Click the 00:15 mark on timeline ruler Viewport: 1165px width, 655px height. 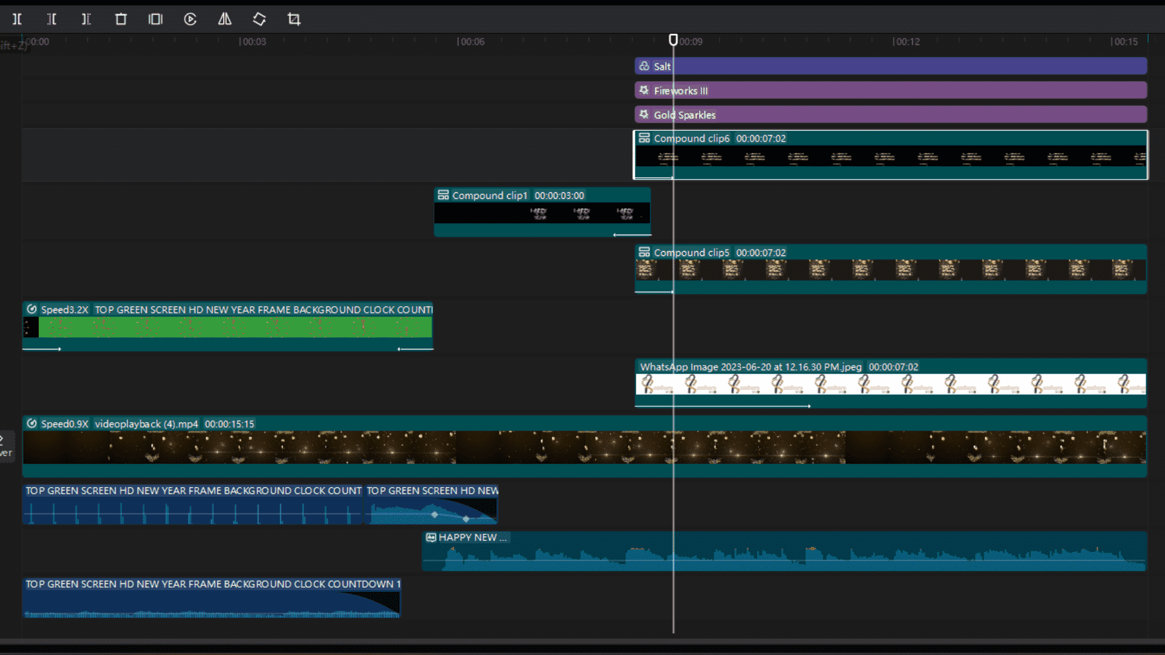click(1124, 42)
